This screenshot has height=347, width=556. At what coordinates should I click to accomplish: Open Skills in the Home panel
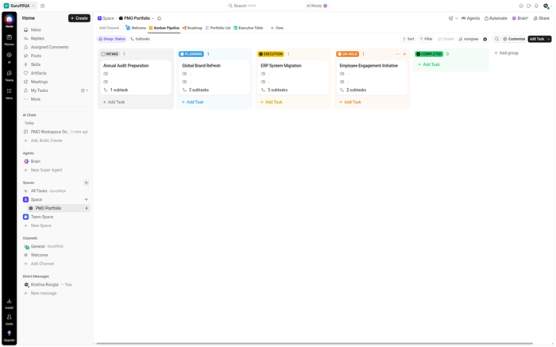tap(56, 64)
